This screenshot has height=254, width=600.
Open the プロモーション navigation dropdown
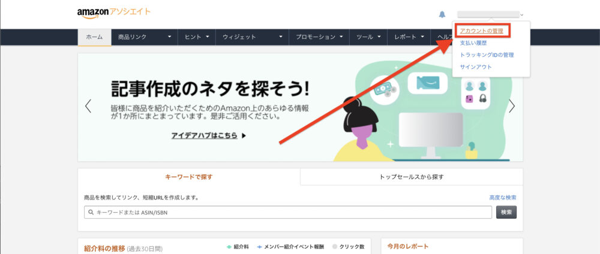tap(319, 37)
